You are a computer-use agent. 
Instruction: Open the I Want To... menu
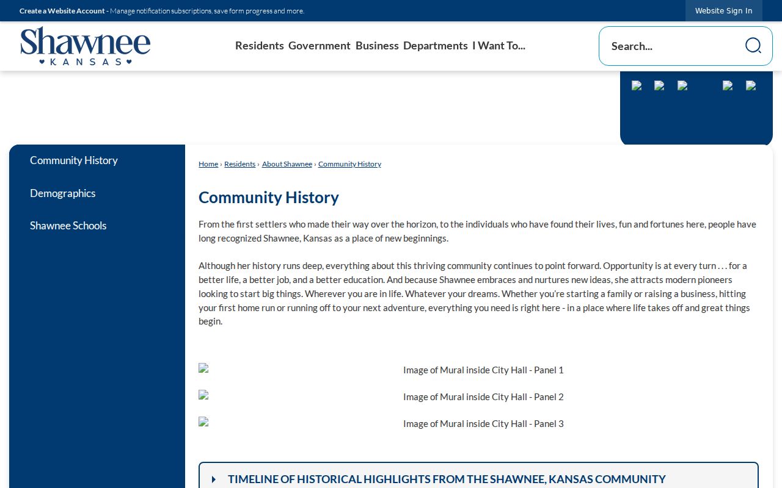pos(499,46)
